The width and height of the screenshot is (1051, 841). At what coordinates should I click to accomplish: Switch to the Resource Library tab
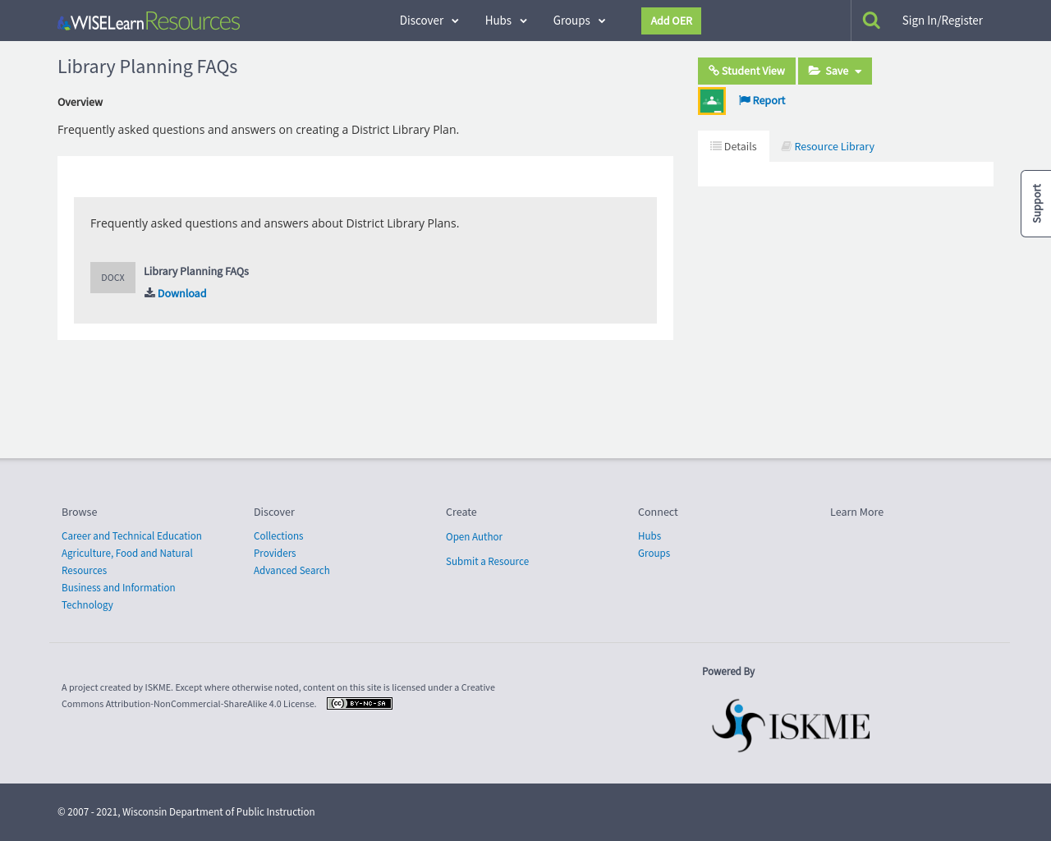(x=828, y=145)
